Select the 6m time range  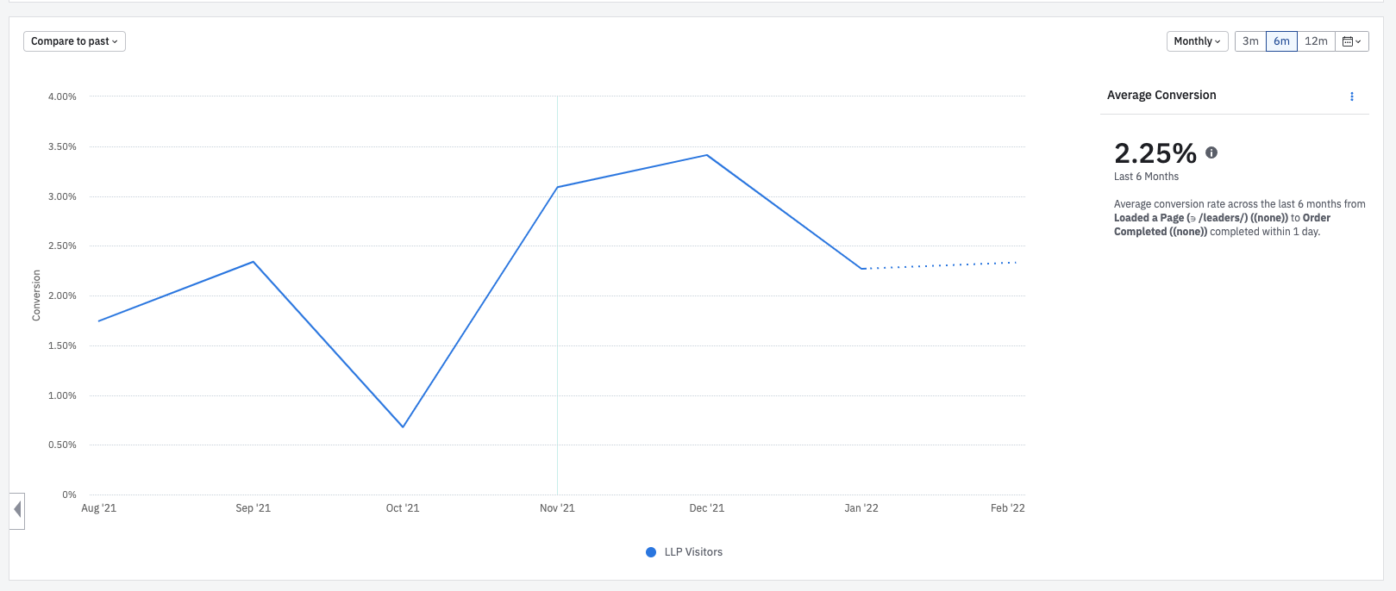pos(1281,41)
